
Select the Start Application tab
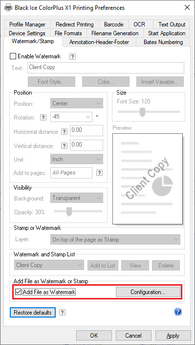(167, 33)
